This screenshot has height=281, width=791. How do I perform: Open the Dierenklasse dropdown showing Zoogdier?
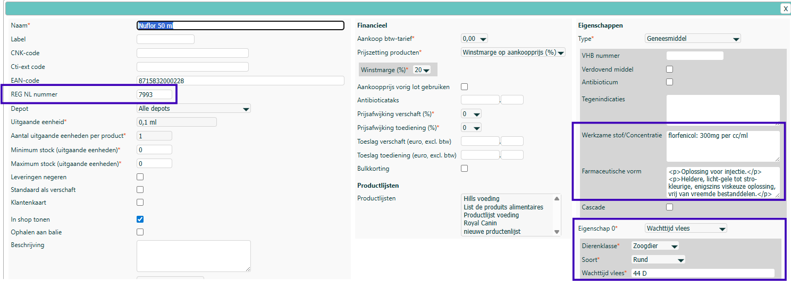pos(655,245)
